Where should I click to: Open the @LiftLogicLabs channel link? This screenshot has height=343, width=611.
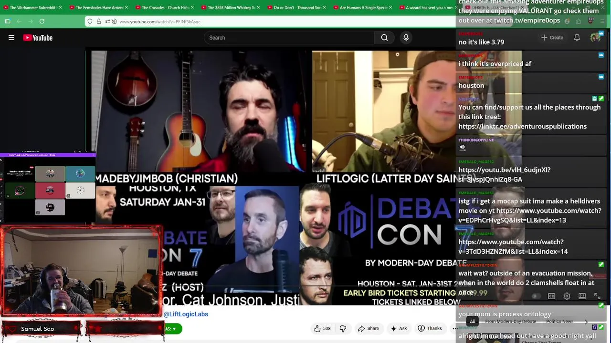186,314
